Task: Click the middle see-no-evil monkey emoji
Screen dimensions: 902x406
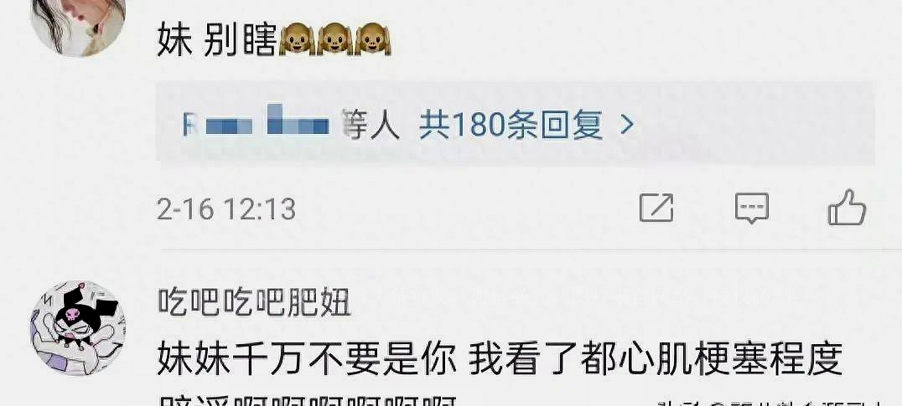Action: [334, 42]
